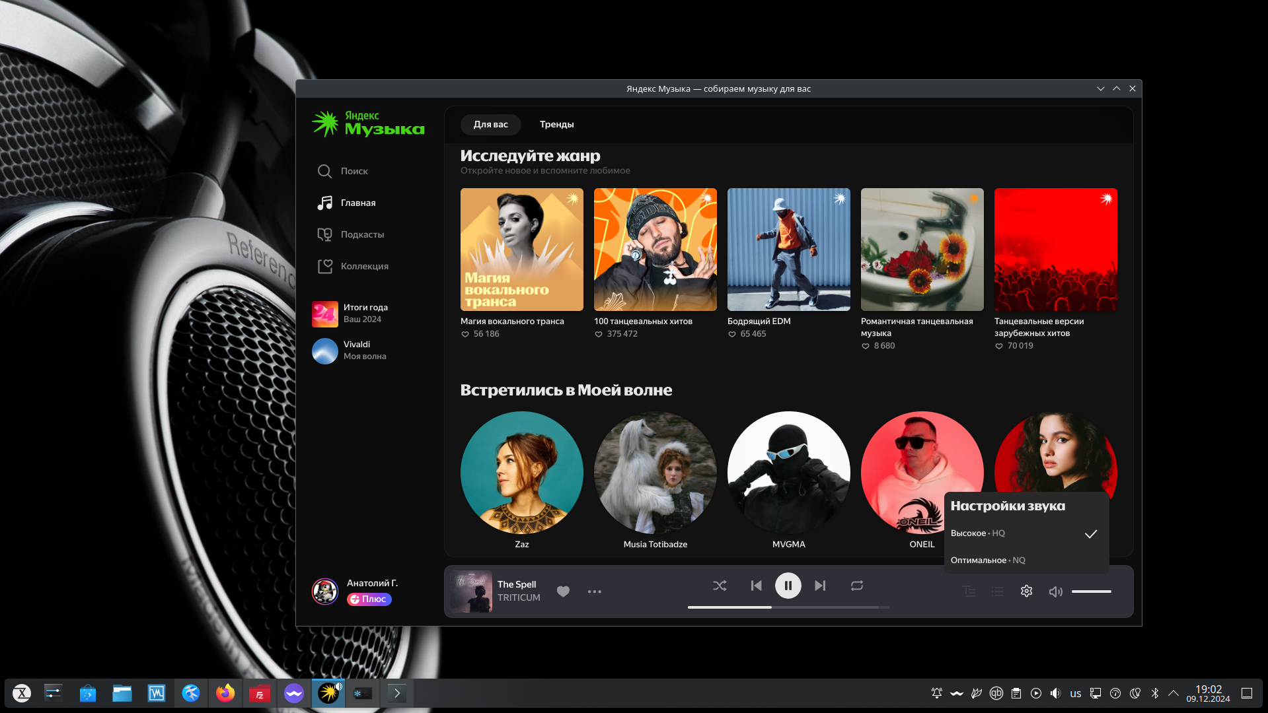Open the TRITICUM artist link

point(519,598)
